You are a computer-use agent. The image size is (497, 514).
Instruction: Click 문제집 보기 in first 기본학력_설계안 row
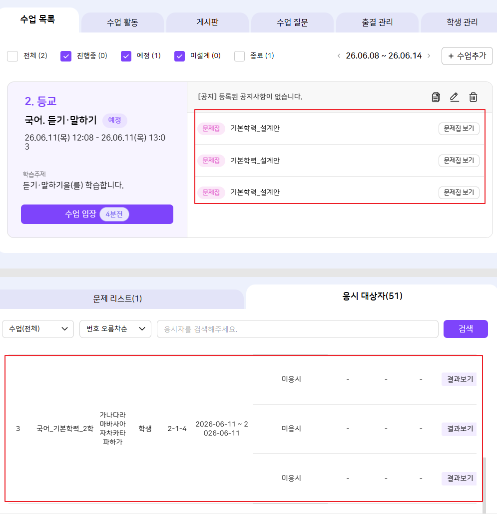(459, 128)
